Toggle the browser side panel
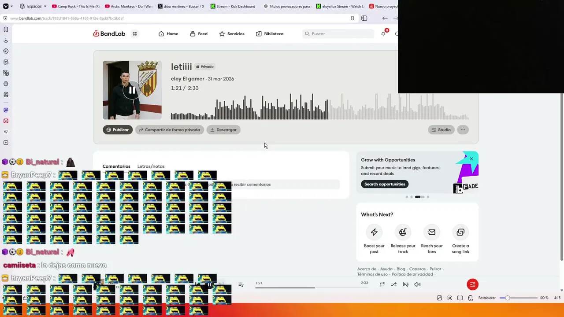Screen dimensions: 564x317 (364, 18)
